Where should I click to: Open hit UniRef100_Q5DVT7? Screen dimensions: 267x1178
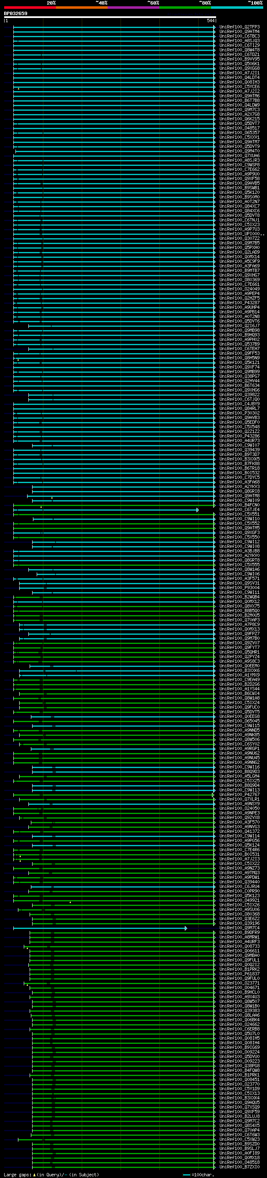pos(239,123)
